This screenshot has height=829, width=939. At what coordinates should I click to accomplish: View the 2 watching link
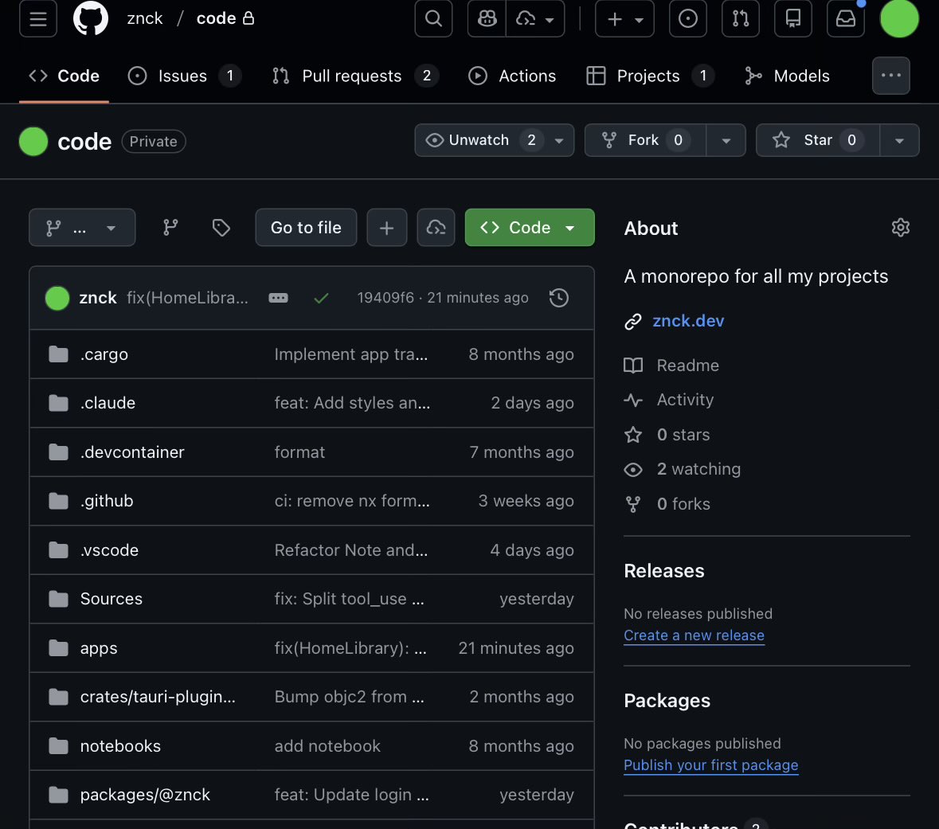[698, 469]
